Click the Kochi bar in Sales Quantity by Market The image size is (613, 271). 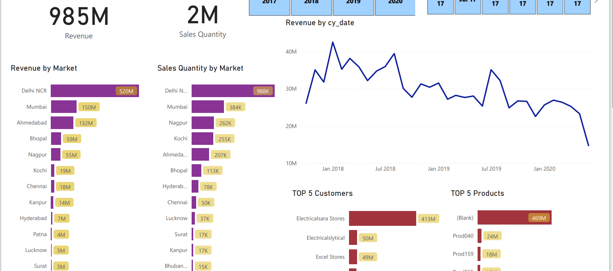[202, 138]
